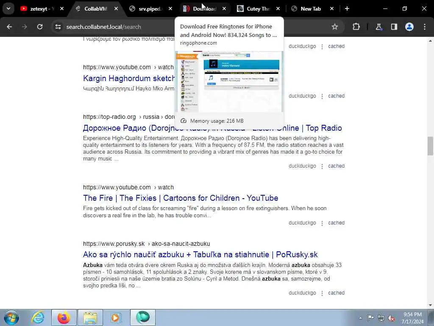This screenshot has height=326, width=434.
Task: Open cached version of The Fixies result
Action: click(336, 223)
